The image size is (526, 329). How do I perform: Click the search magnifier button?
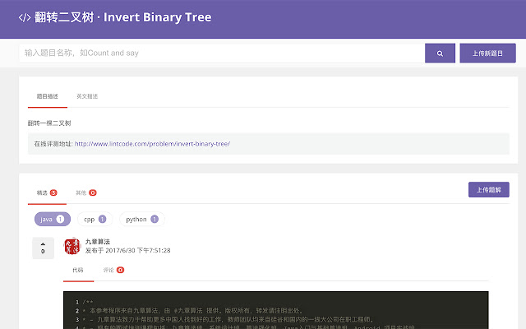pyautogui.click(x=440, y=53)
